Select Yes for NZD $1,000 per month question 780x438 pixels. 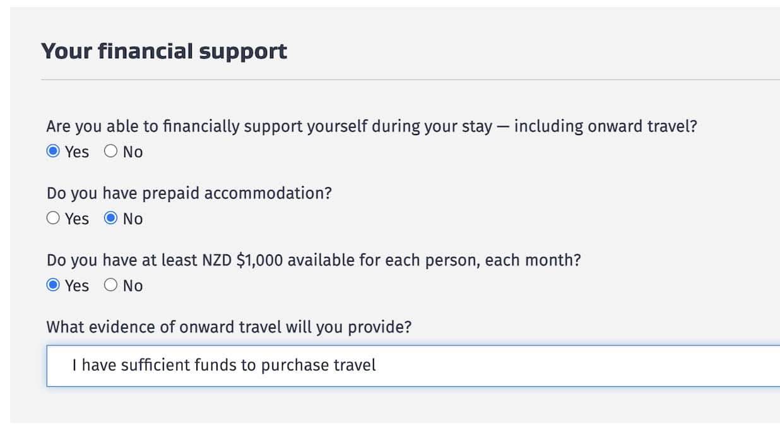click(53, 285)
